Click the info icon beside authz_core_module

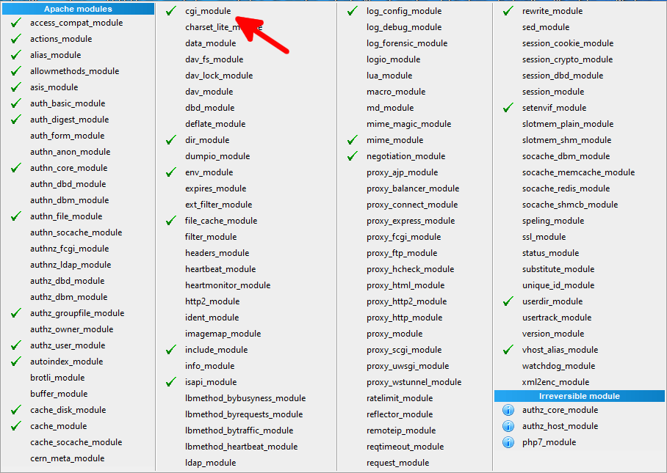click(508, 410)
